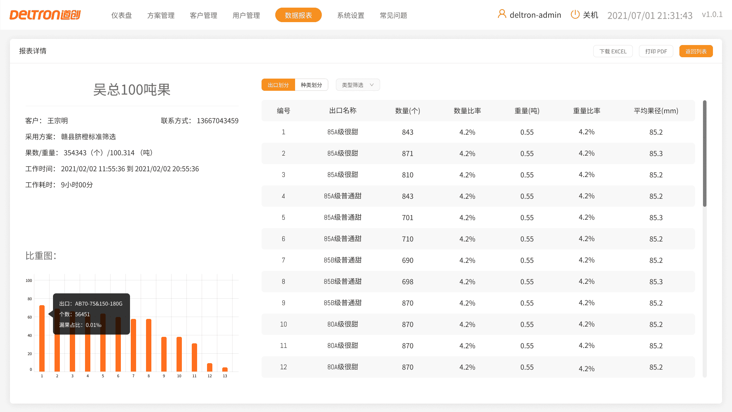Click the table's vertical scrollbar thumb
Screen dimensions: 732x412
[705, 153]
